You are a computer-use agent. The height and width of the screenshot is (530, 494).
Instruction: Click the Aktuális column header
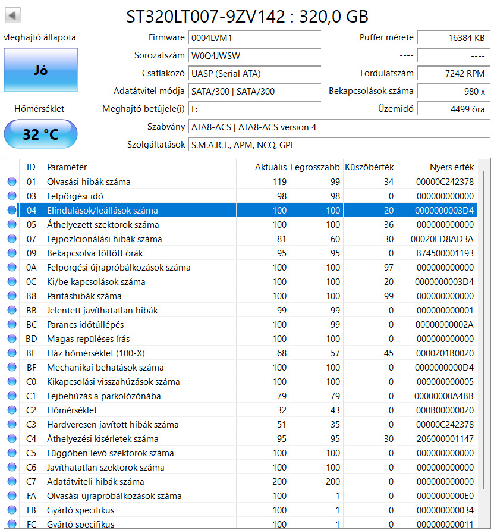click(263, 167)
